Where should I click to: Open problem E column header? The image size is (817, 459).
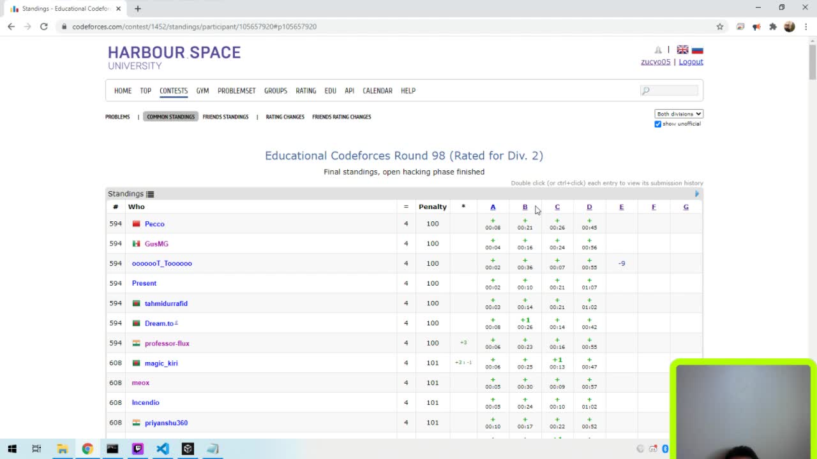pos(621,207)
